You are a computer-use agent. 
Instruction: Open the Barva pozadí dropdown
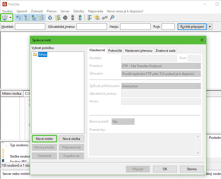pyautogui.click(x=123, y=121)
